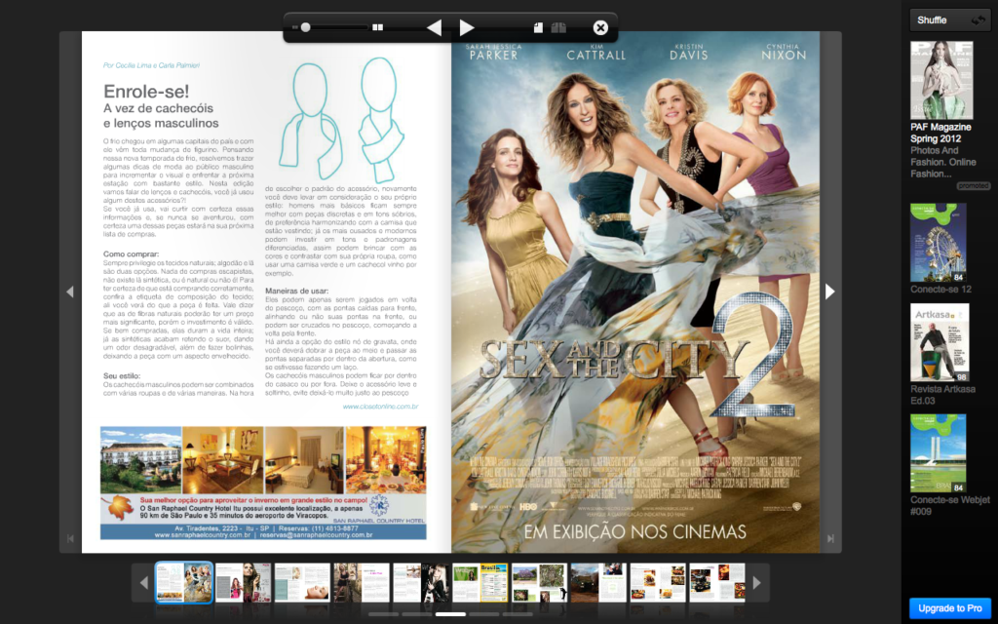The image size is (998, 624).
Task: Open fifth spread thumbnail with blonde on black
Action: [x=421, y=582]
